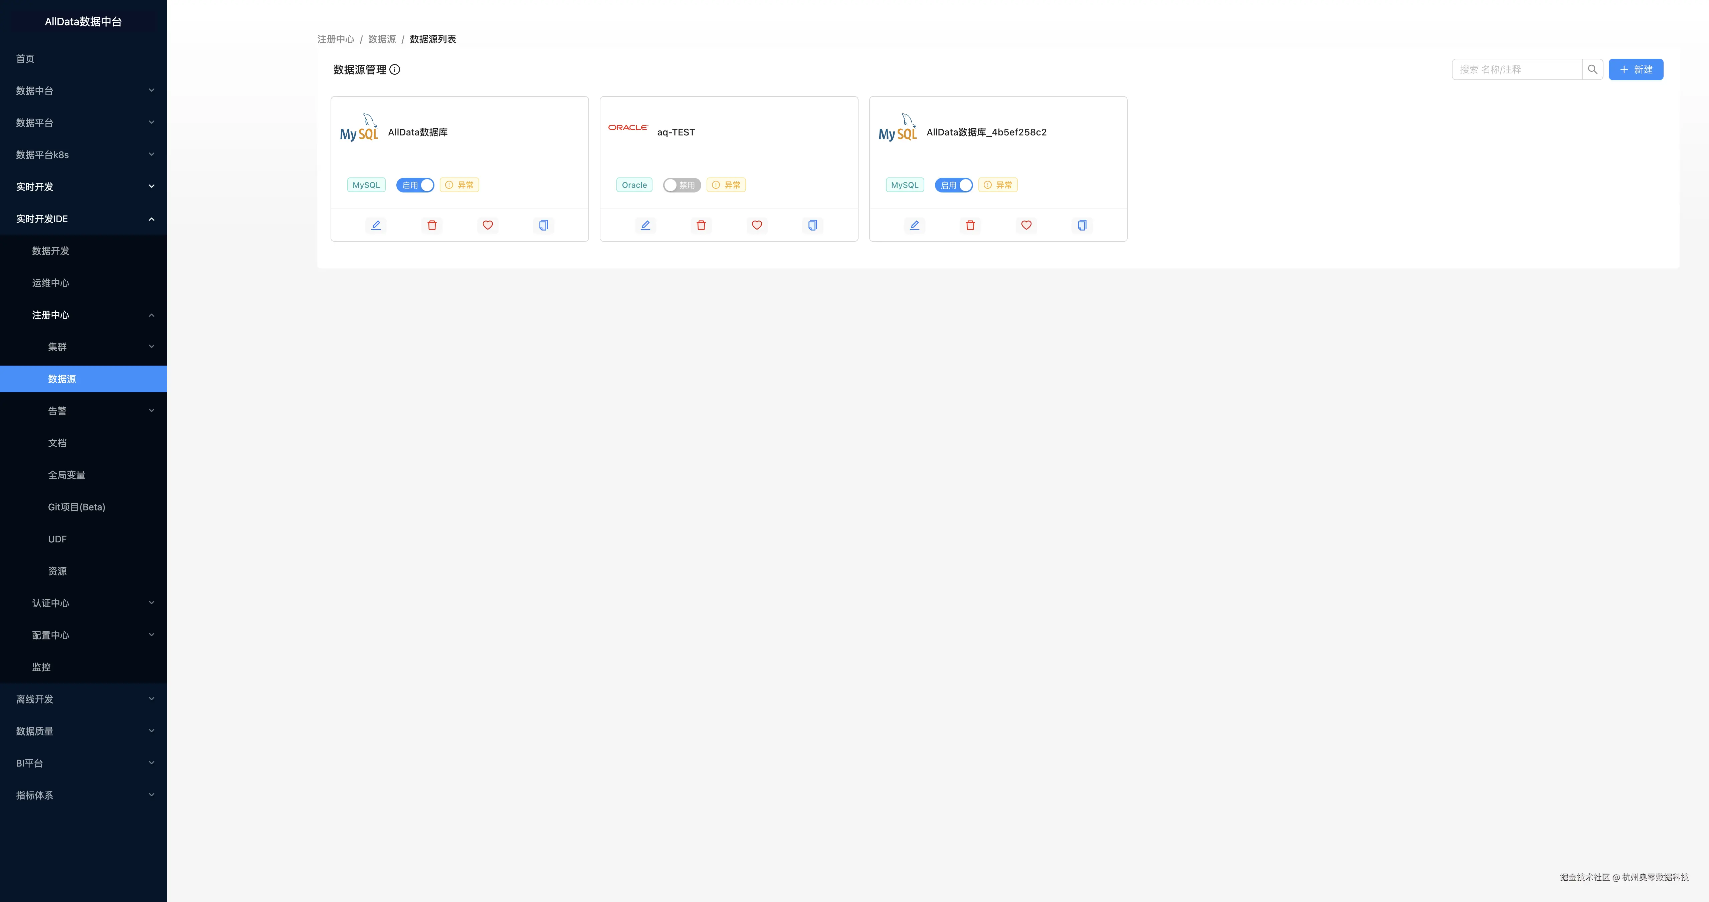Open the 首页 menu item
This screenshot has height=902, width=1709.
25,59
